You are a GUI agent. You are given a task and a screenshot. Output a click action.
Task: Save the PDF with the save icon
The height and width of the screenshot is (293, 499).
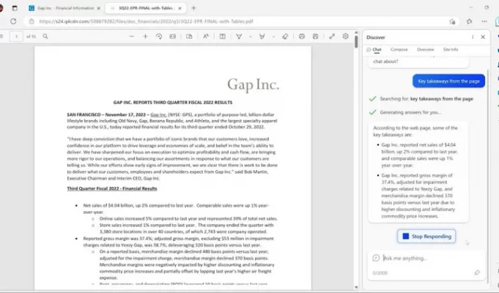coord(316,36)
